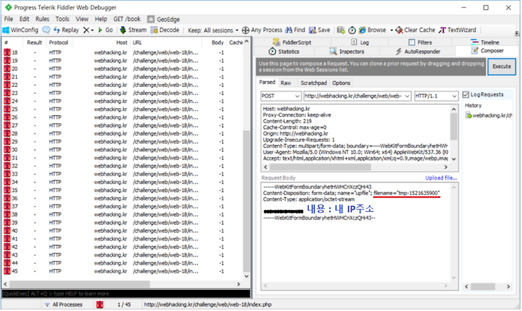Open the request URL dropdown arrow
Screen dimensions: 522x311
coord(407,96)
